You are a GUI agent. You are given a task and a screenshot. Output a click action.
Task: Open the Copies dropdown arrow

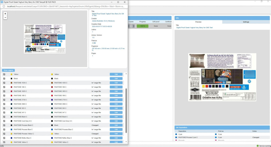coord(134,26)
